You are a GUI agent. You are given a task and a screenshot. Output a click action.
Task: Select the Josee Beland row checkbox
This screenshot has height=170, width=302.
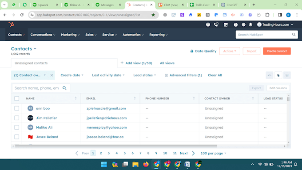17,137
